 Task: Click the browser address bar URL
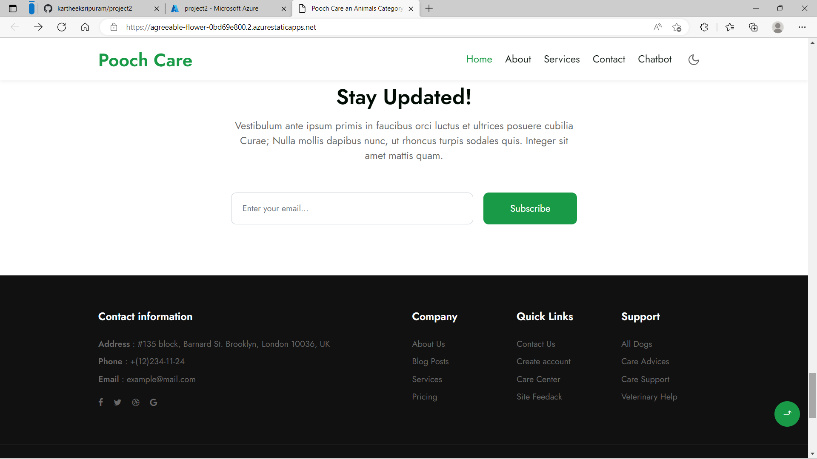pyautogui.click(x=221, y=27)
